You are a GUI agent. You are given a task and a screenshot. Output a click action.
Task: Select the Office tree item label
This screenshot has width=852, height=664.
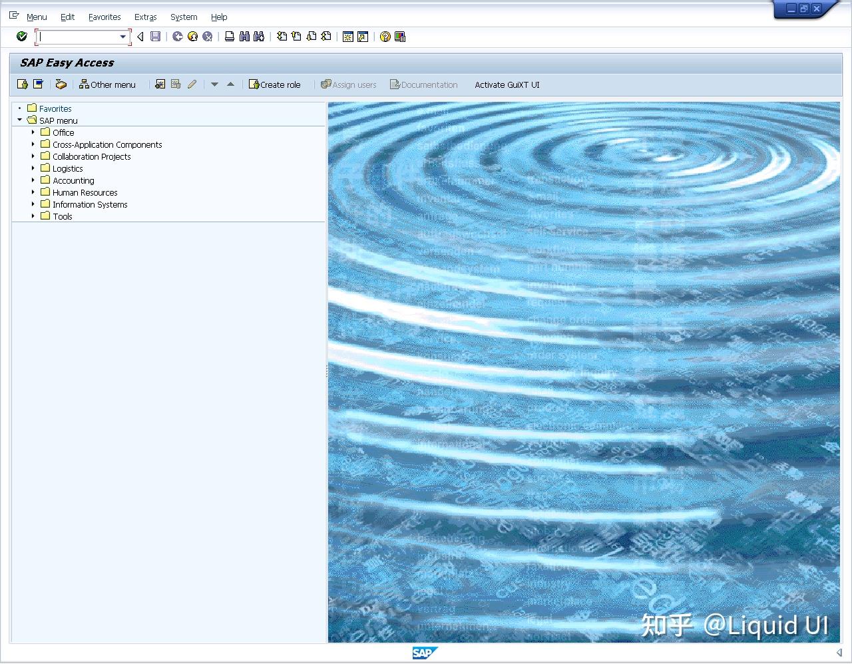click(63, 132)
